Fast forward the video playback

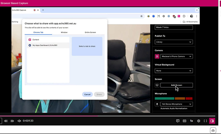tap(12, 121)
